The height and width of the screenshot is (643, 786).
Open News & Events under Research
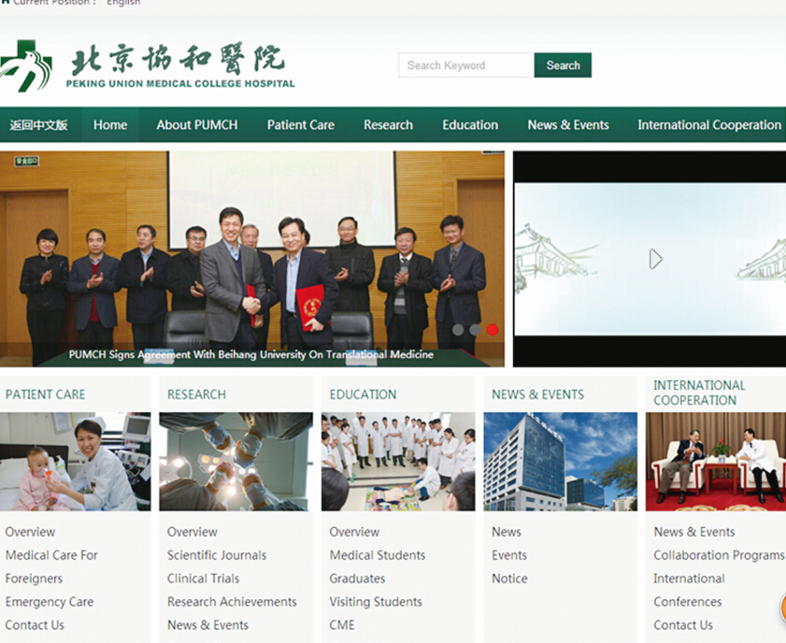pos(207,625)
